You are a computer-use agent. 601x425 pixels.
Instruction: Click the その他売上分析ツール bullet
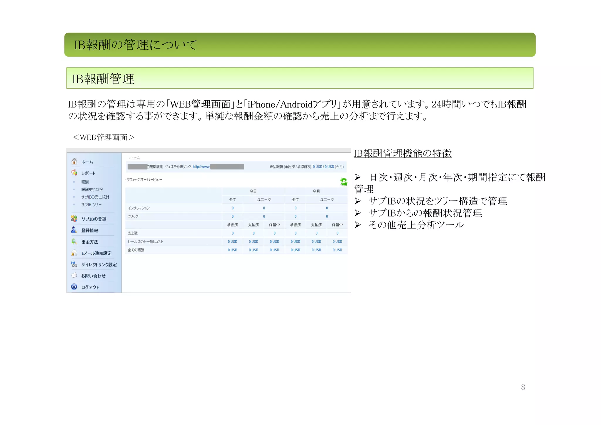click(x=416, y=225)
